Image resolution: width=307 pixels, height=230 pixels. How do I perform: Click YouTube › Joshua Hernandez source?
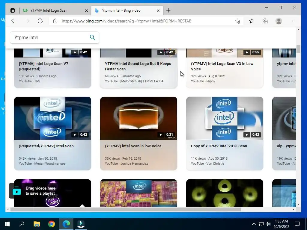[x=126, y=164]
